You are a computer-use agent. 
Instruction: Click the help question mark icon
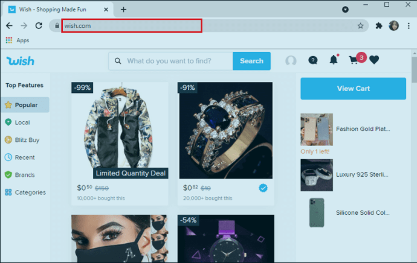click(x=312, y=60)
